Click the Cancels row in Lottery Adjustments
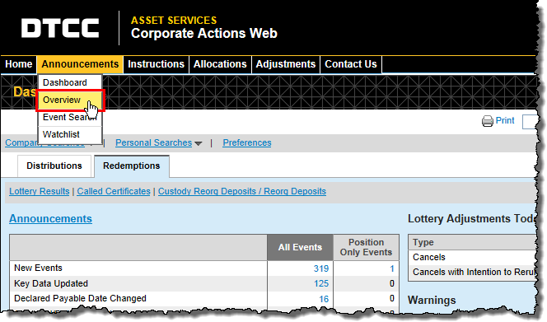This screenshot has height=322, width=547. tap(472, 258)
